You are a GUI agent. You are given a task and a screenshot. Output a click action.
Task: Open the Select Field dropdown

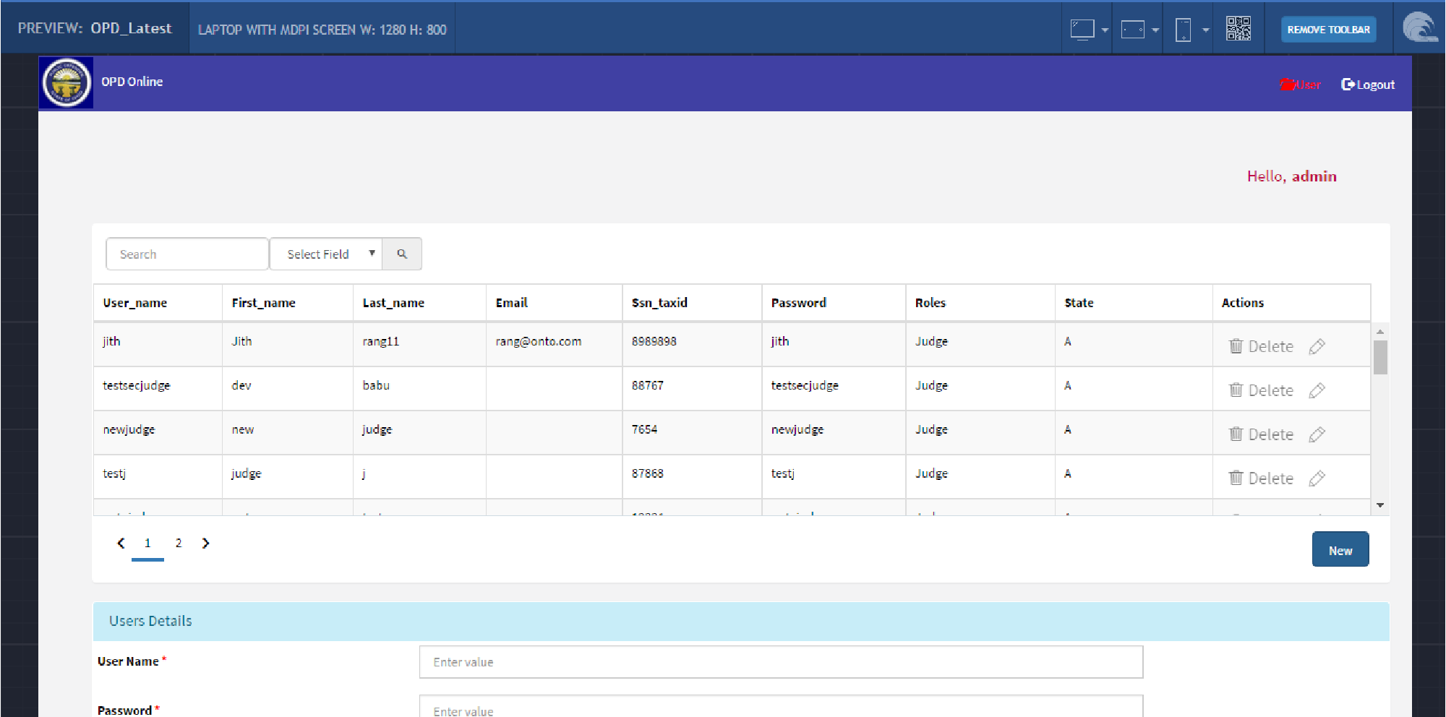[326, 254]
